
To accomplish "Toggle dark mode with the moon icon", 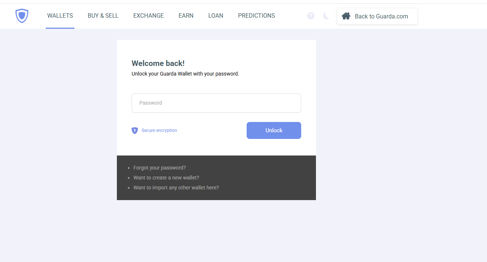I will pos(326,16).
